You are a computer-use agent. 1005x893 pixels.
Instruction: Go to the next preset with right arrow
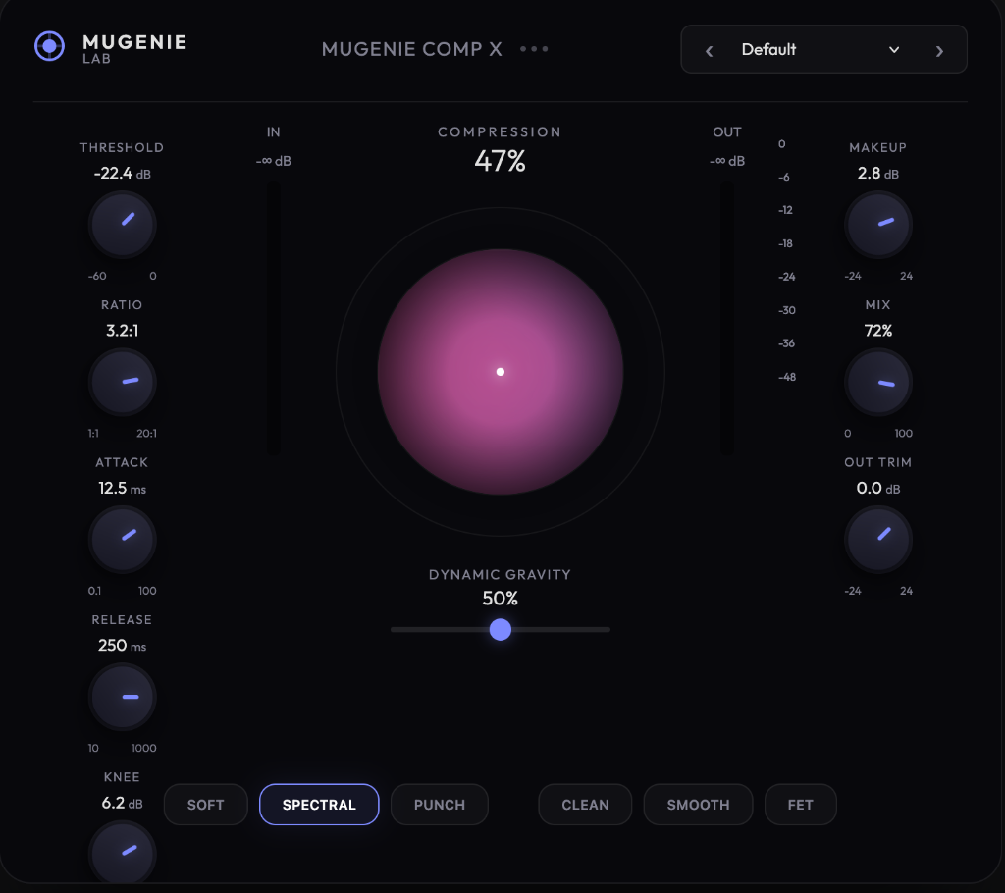tap(938, 49)
